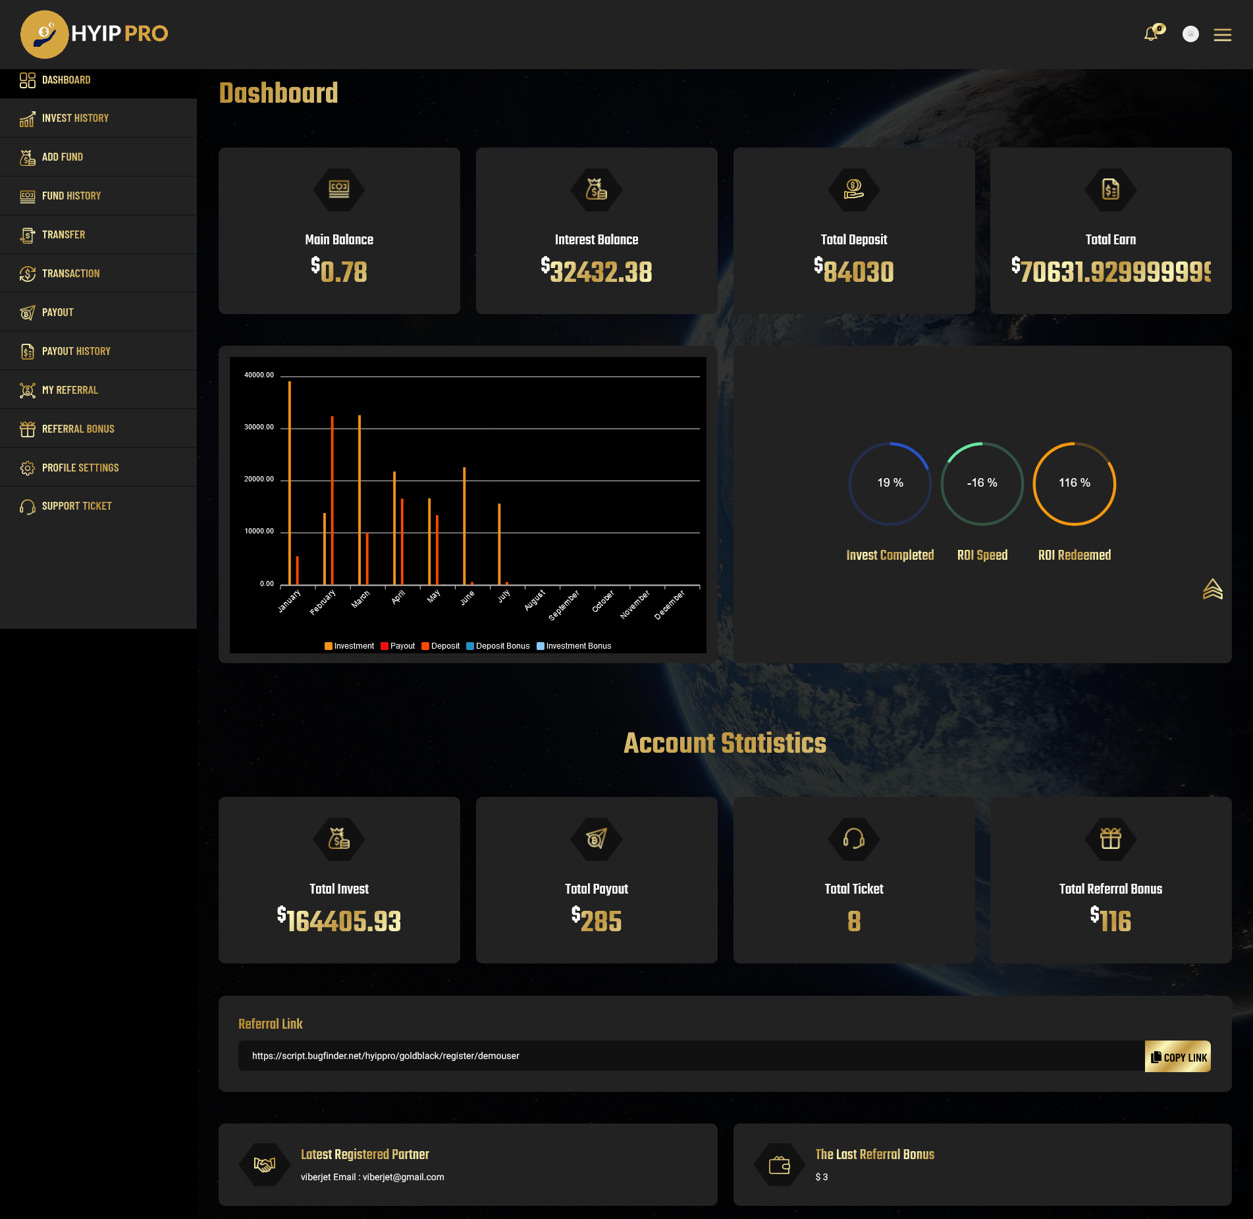Click the notification bell icon
The image size is (1253, 1219).
point(1152,34)
